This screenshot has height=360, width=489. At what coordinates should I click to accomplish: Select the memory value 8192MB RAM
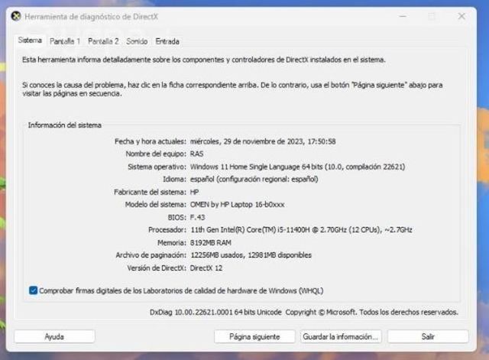point(211,242)
